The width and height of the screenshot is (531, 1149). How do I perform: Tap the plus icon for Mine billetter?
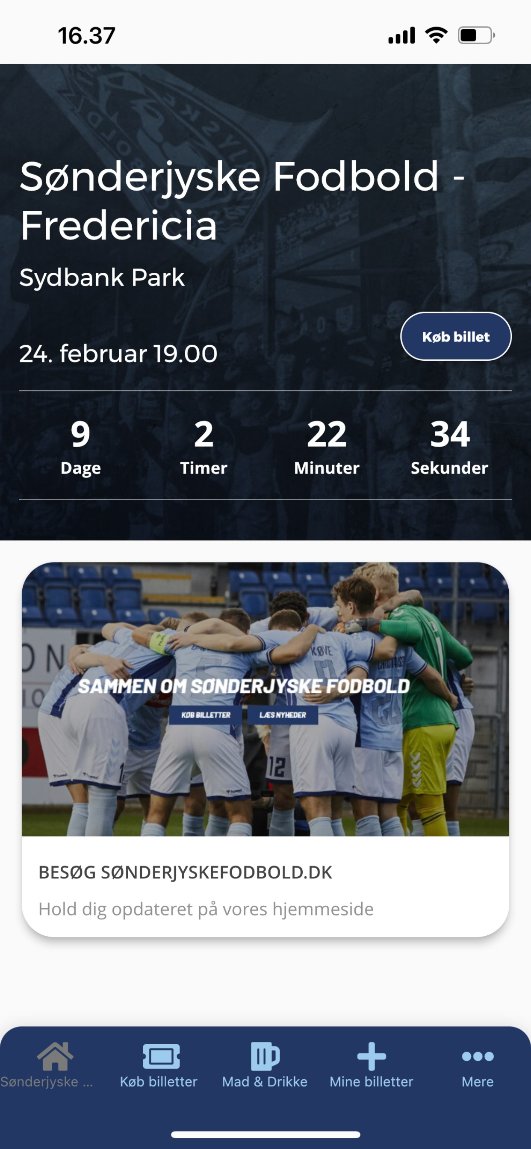coord(371,1056)
